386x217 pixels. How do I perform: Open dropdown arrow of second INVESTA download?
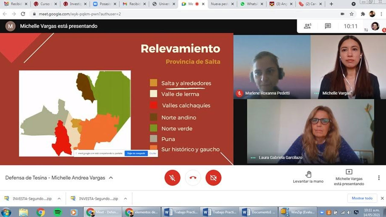[125, 199]
